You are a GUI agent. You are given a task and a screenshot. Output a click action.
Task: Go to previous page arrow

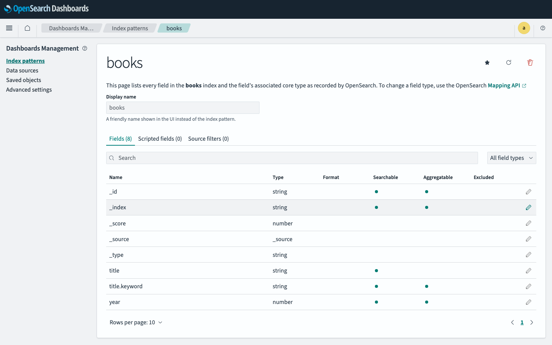click(x=513, y=322)
